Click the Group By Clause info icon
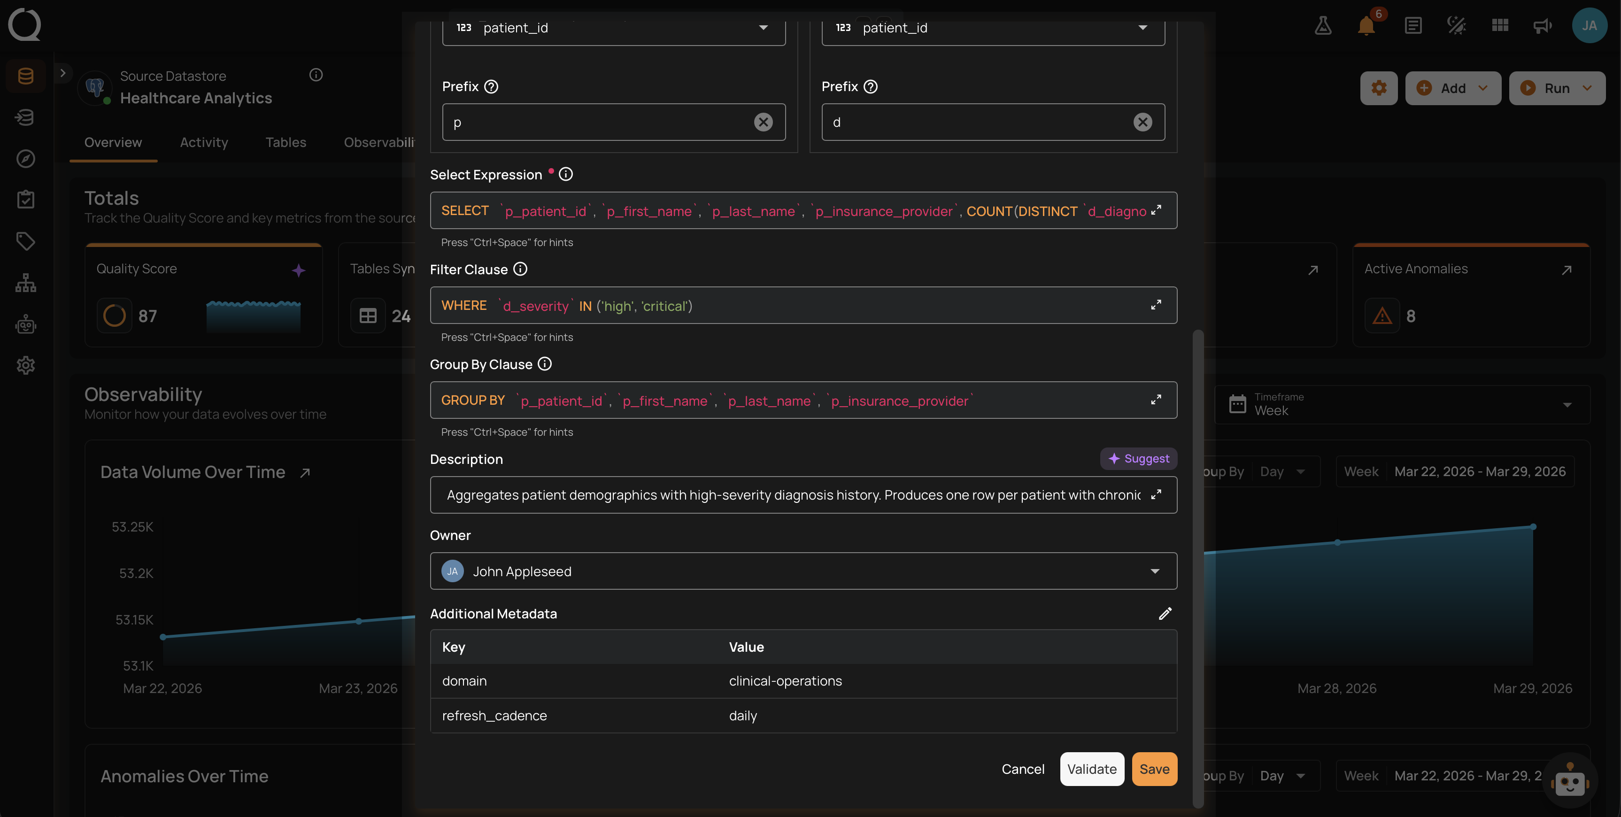Viewport: 1621px width, 817px height. click(544, 364)
